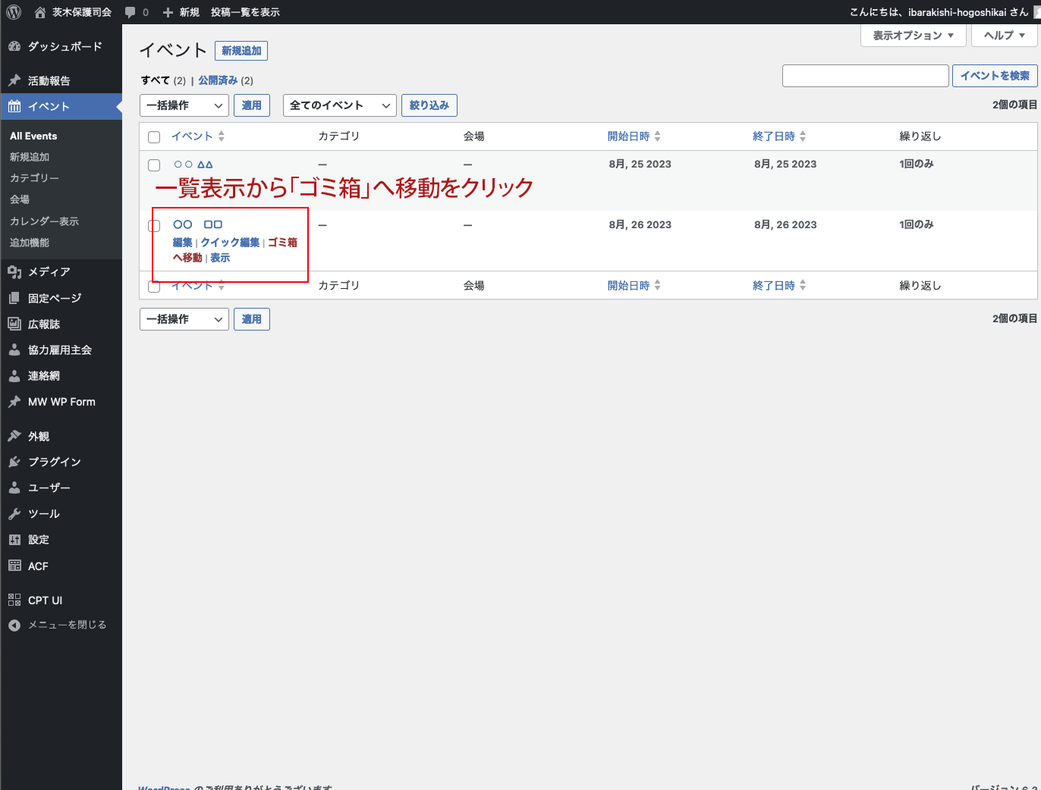Open カレンダー表示 submenu item
This screenshot has height=790, width=1041.
point(44,221)
